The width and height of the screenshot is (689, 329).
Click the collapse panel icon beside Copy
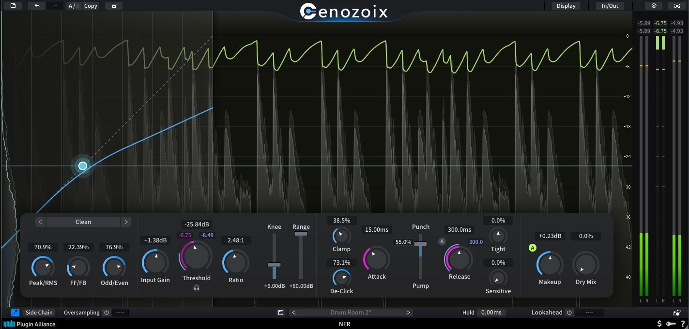114,6
